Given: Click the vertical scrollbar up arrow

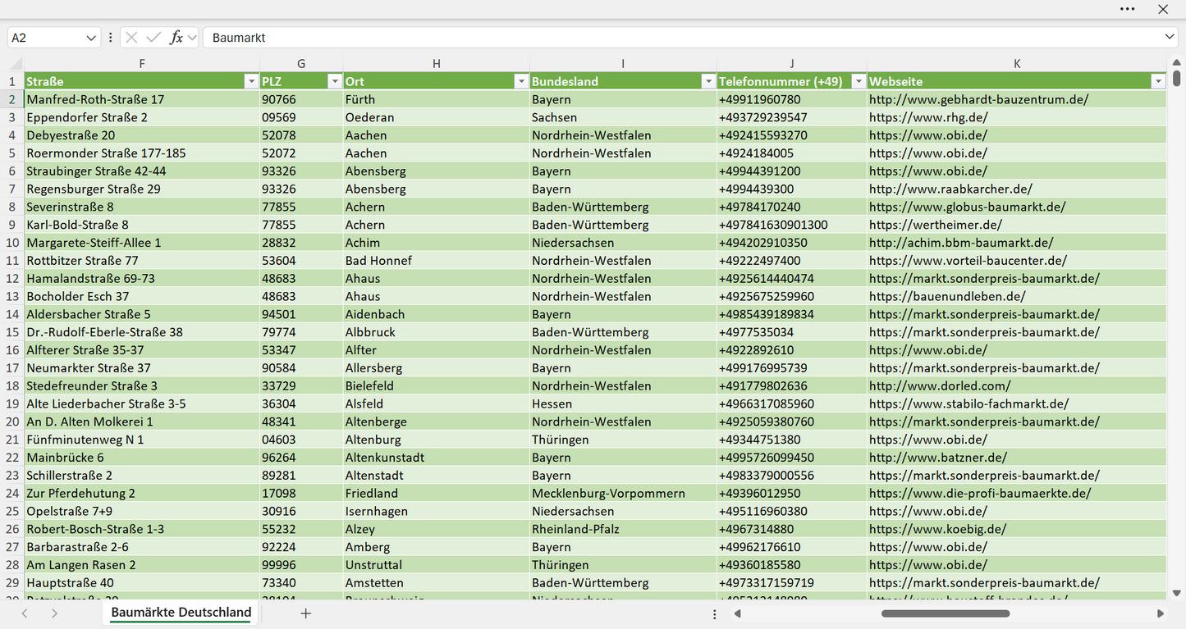Looking at the screenshot, I should tap(1177, 62).
